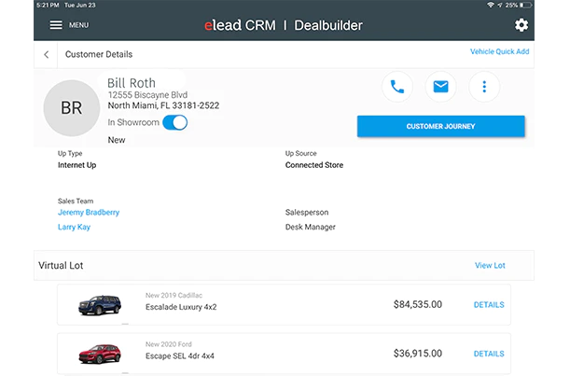570x376 pixels.
Task: Go back using the left chevron
Action: (46, 54)
